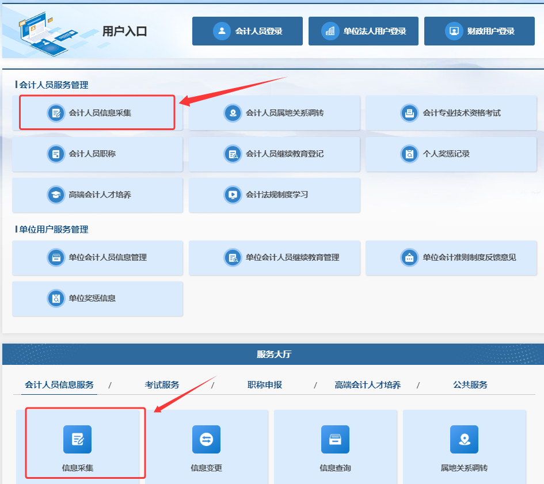The height and width of the screenshot is (484, 544).
Task: Select the 高端会计人才培养 tab
Action: click(x=367, y=384)
